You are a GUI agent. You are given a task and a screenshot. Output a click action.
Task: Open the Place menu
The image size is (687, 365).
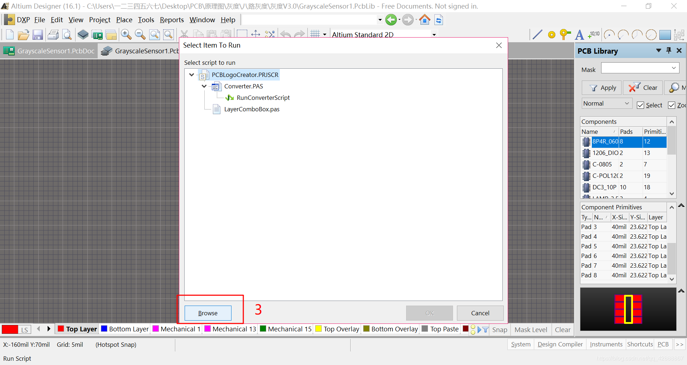[124, 20]
